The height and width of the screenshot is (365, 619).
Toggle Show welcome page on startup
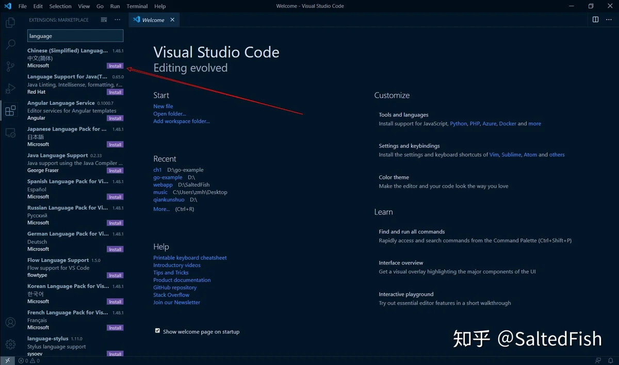[x=157, y=331]
